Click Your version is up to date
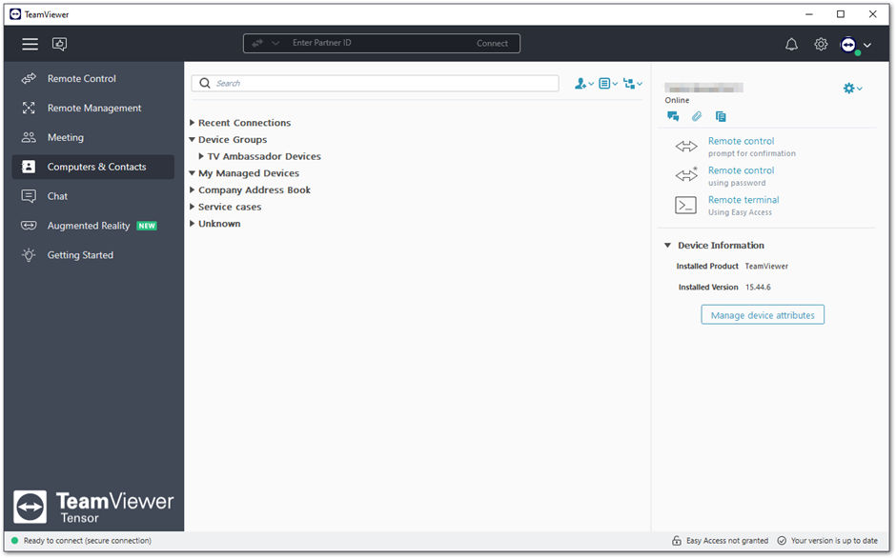 click(834, 541)
